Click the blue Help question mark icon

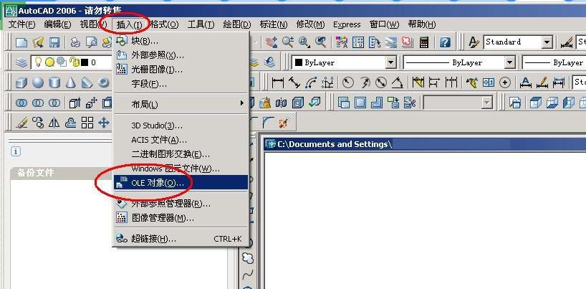pyautogui.click(x=445, y=42)
